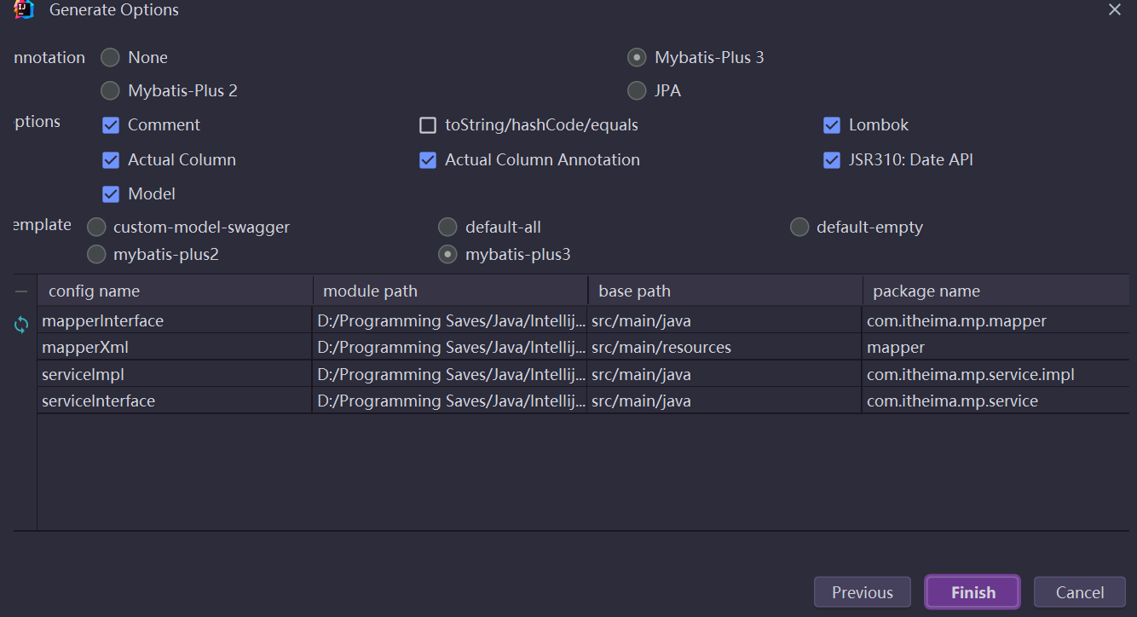1137x617 pixels.
Task: Click the IntelliJ logo in title bar
Action: 24,9
